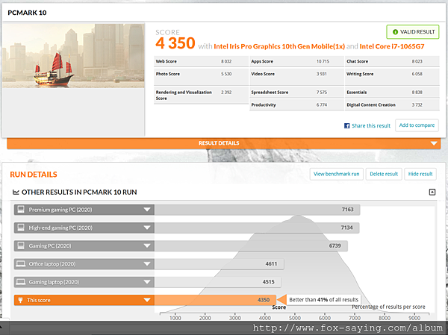Click Percentage of results per score label
Screen dimensions: 448x335
coord(388,307)
